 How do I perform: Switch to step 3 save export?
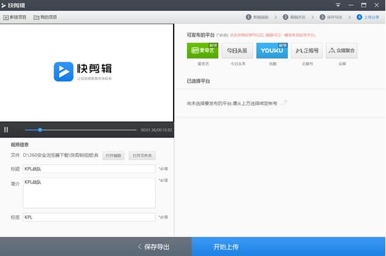(331, 17)
